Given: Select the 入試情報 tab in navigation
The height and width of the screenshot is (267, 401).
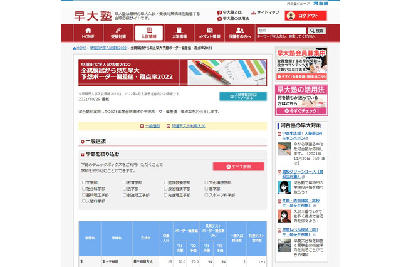Looking at the screenshot, I should point(149,33).
